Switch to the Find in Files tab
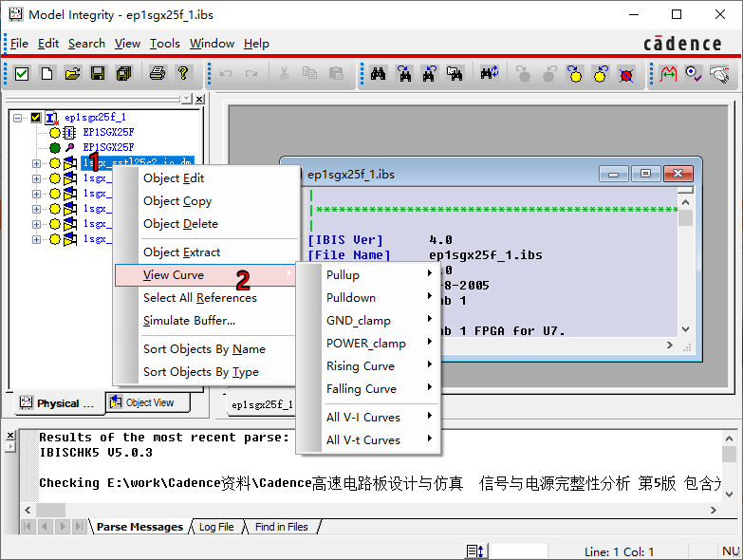Screen dimensions: 743x560 pos(282,527)
